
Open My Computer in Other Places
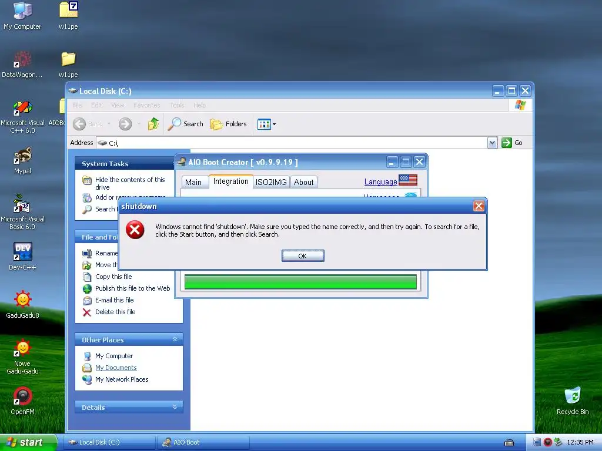pos(114,356)
